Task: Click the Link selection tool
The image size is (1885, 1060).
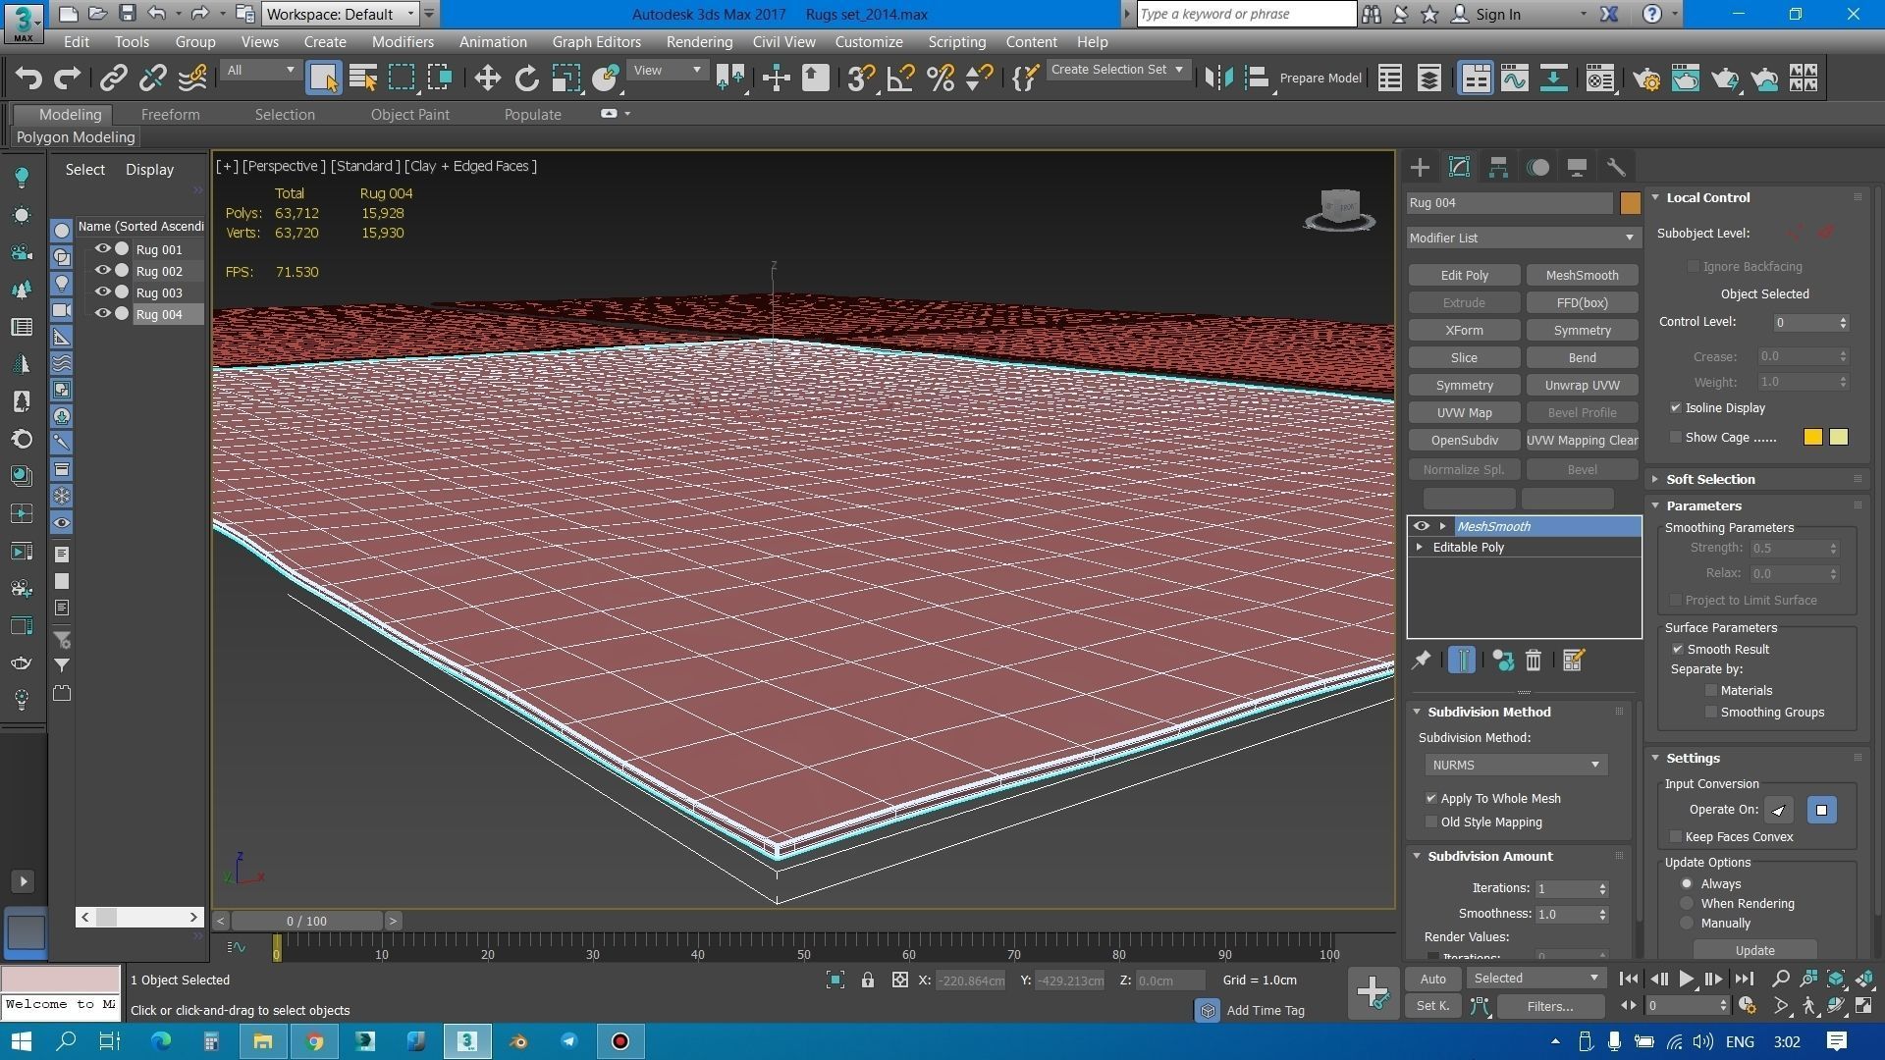Action: [114, 79]
